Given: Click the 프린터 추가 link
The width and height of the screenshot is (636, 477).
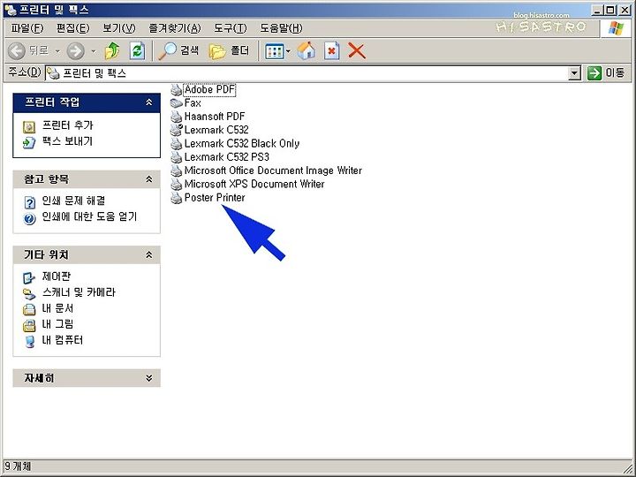Looking at the screenshot, I should (68, 125).
